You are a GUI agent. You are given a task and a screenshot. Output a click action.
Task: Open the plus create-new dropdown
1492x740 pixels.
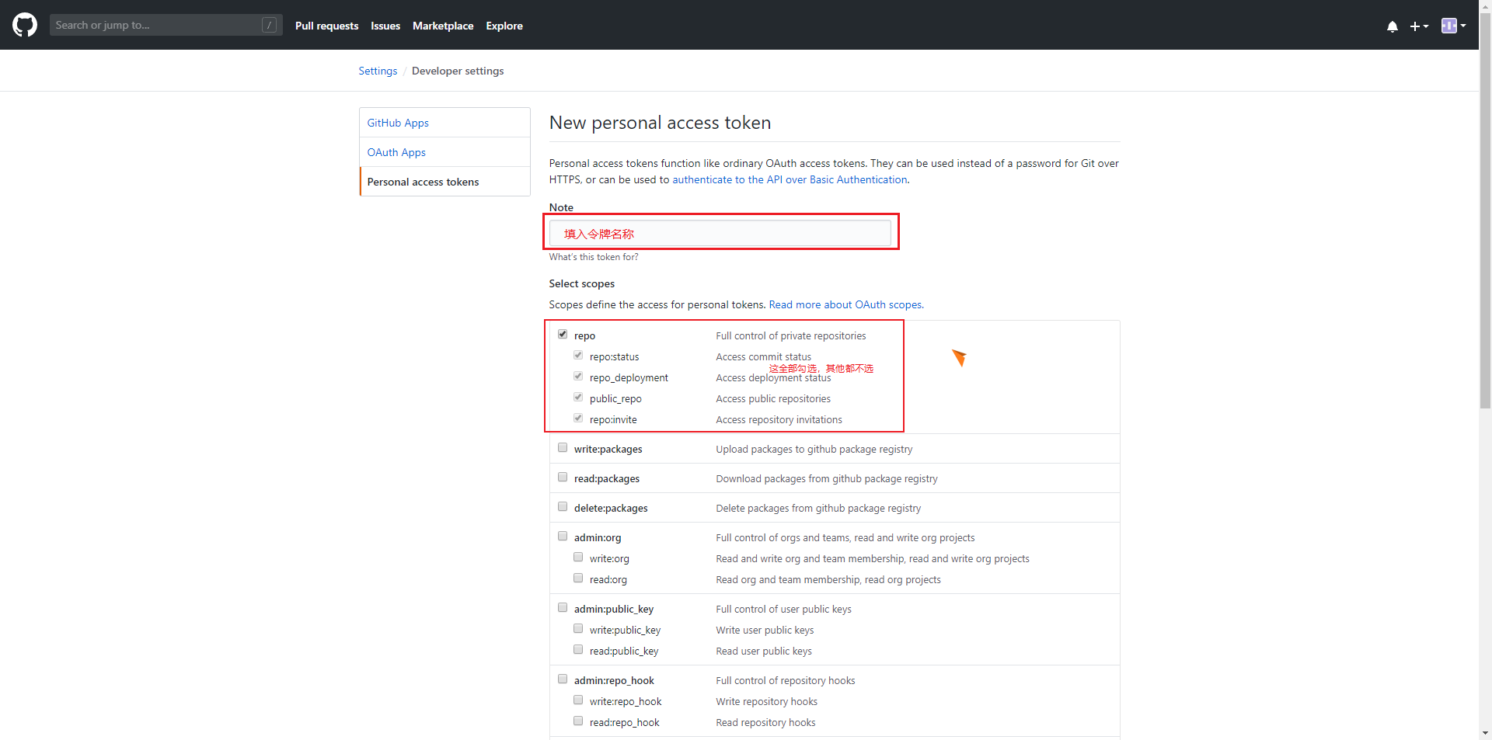pos(1419,26)
